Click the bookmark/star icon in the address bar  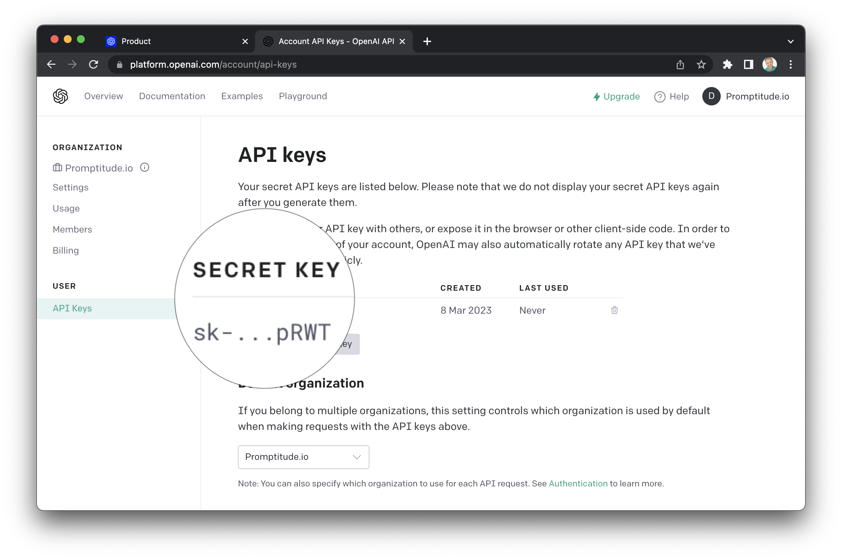tap(700, 65)
